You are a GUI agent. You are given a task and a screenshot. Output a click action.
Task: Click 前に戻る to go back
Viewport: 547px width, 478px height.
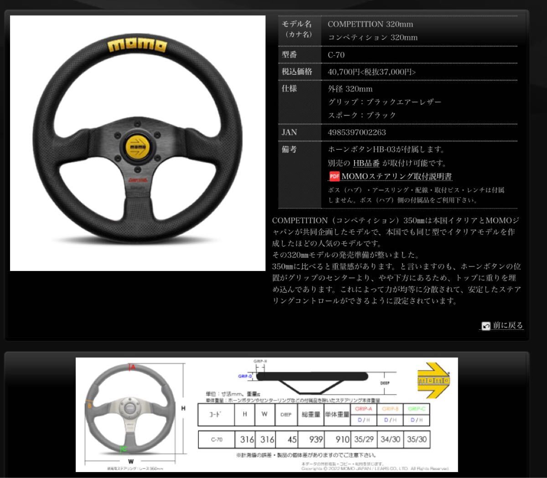[x=508, y=325]
